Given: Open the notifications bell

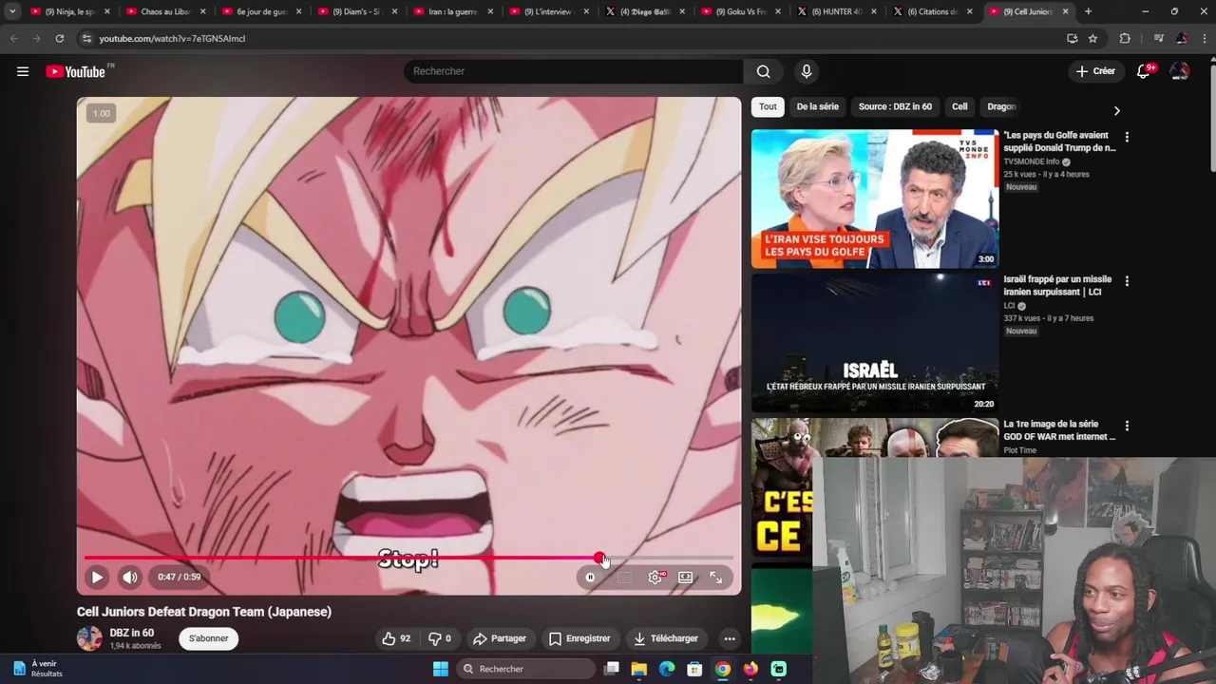Looking at the screenshot, I should pos(1144,71).
